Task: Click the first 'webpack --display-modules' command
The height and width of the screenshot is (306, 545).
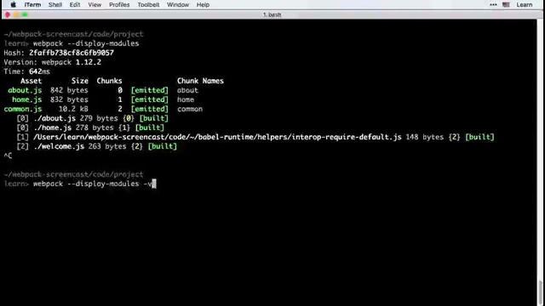Action: coord(86,43)
